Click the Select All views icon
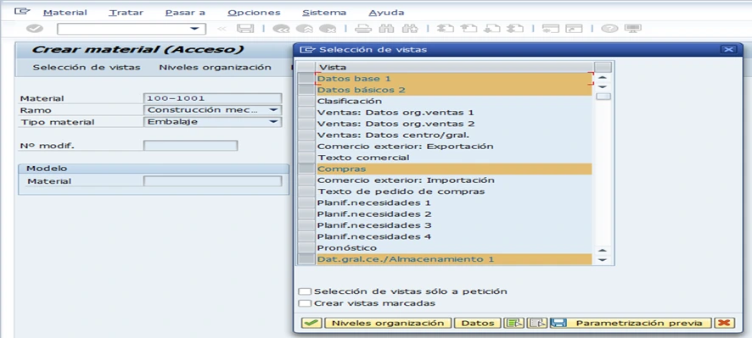The image size is (752, 338). pyautogui.click(x=514, y=323)
